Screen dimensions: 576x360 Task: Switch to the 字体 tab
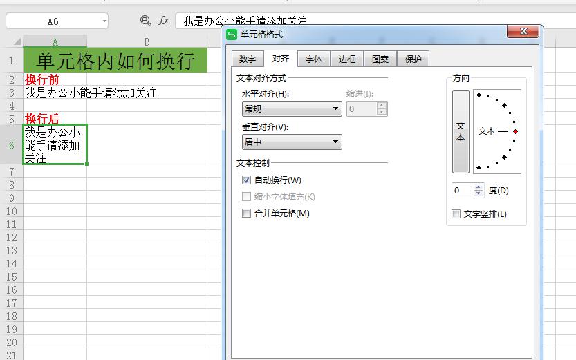pos(314,59)
